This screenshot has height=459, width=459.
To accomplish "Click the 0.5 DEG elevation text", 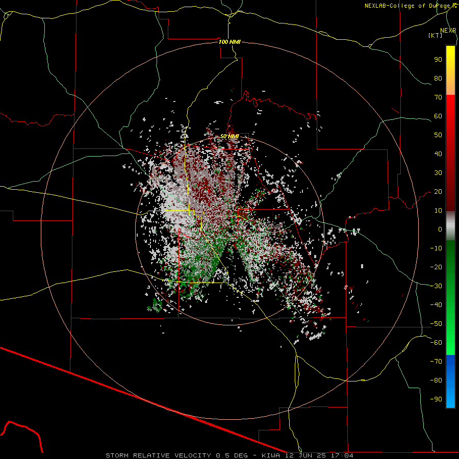I will pyautogui.click(x=232, y=455).
